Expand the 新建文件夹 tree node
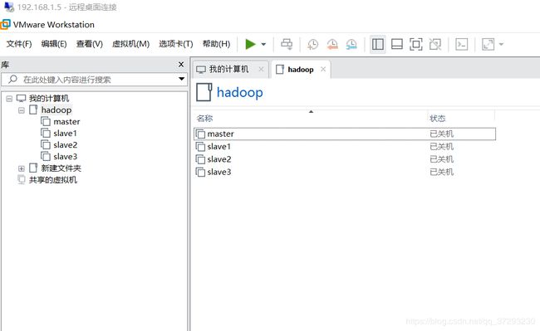 [x=22, y=168]
